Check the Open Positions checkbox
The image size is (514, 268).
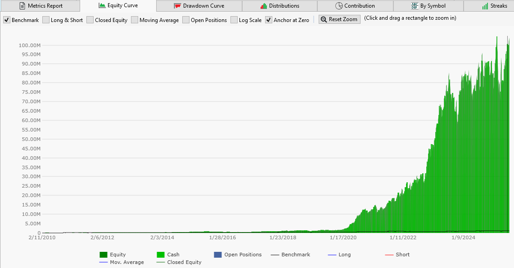[x=186, y=20]
